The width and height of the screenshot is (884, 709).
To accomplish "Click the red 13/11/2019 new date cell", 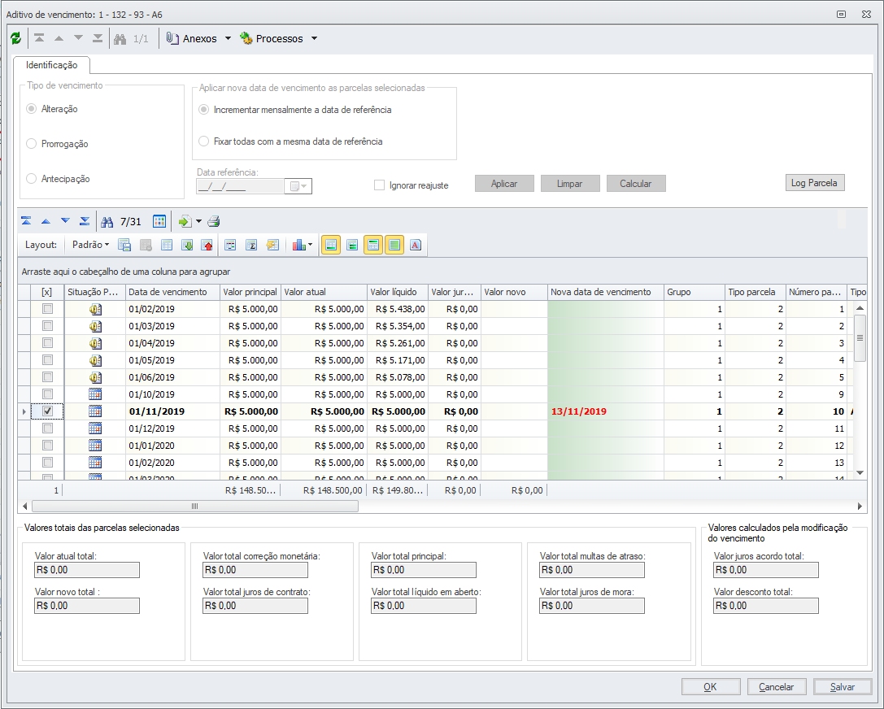I will pyautogui.click(x=606, y=411).
